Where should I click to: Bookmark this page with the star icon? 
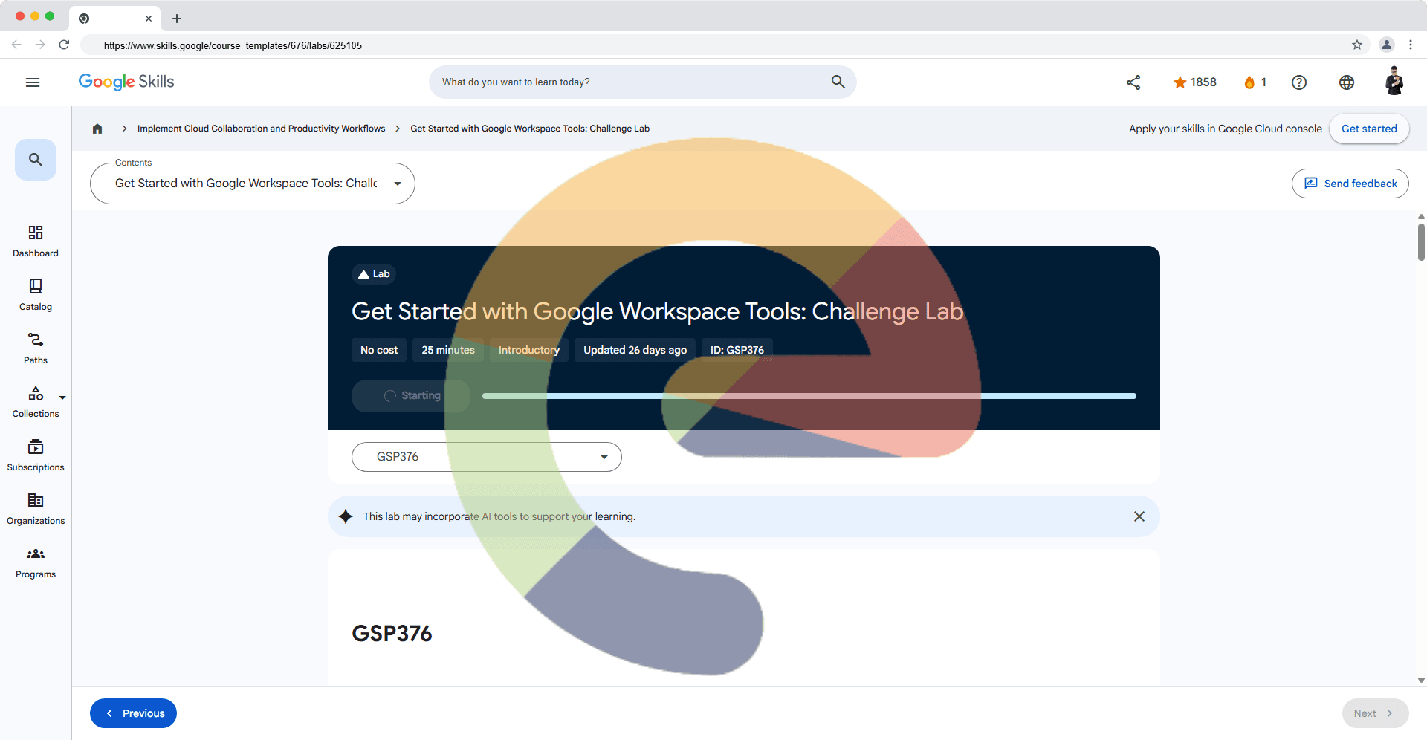pos(1357,45)
